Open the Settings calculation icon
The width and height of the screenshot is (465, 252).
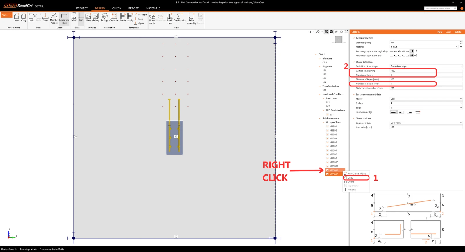point(105,17)
